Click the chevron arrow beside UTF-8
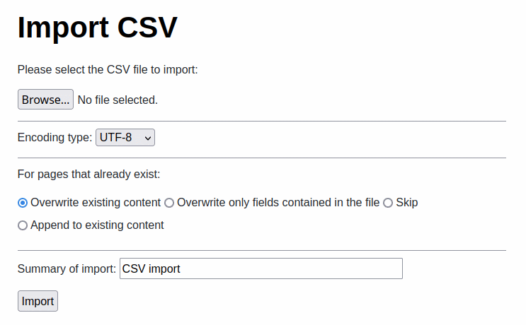This screenshot has height=325, width=526. click(147, 138)
